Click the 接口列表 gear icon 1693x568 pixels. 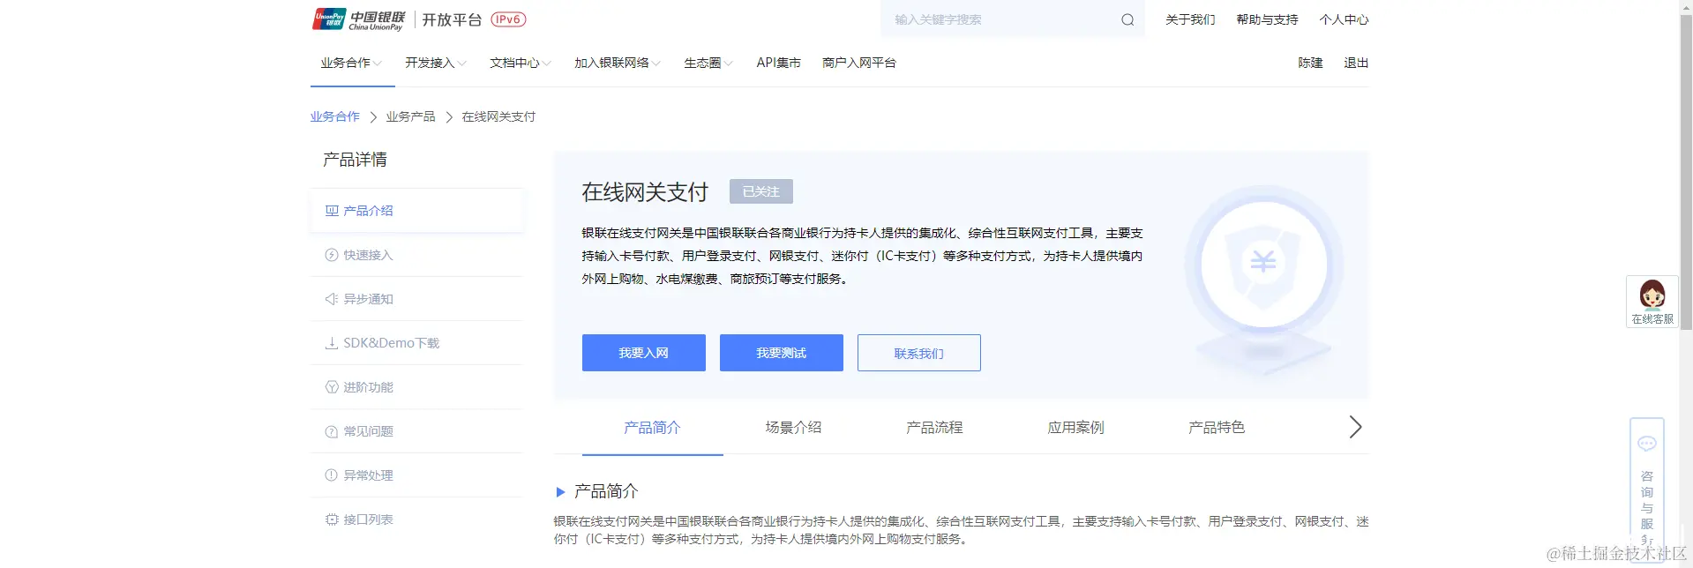(x=332, y=519)
